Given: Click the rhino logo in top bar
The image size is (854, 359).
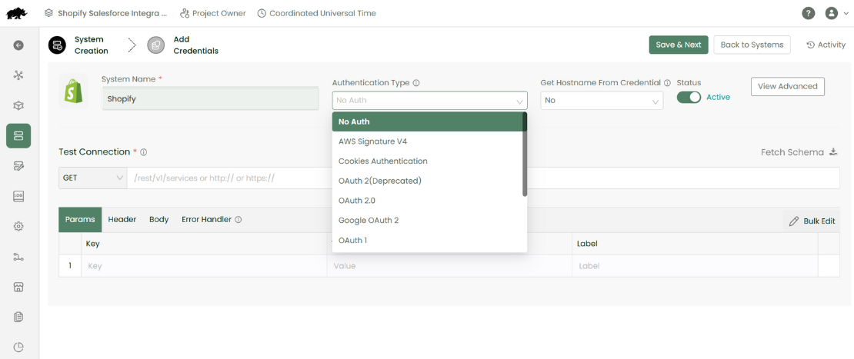Looking at the screenshot, I should point(17,13).
